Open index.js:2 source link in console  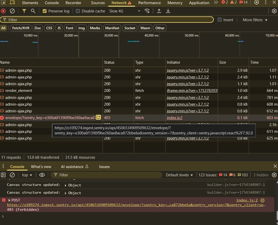tap(247, 200)
